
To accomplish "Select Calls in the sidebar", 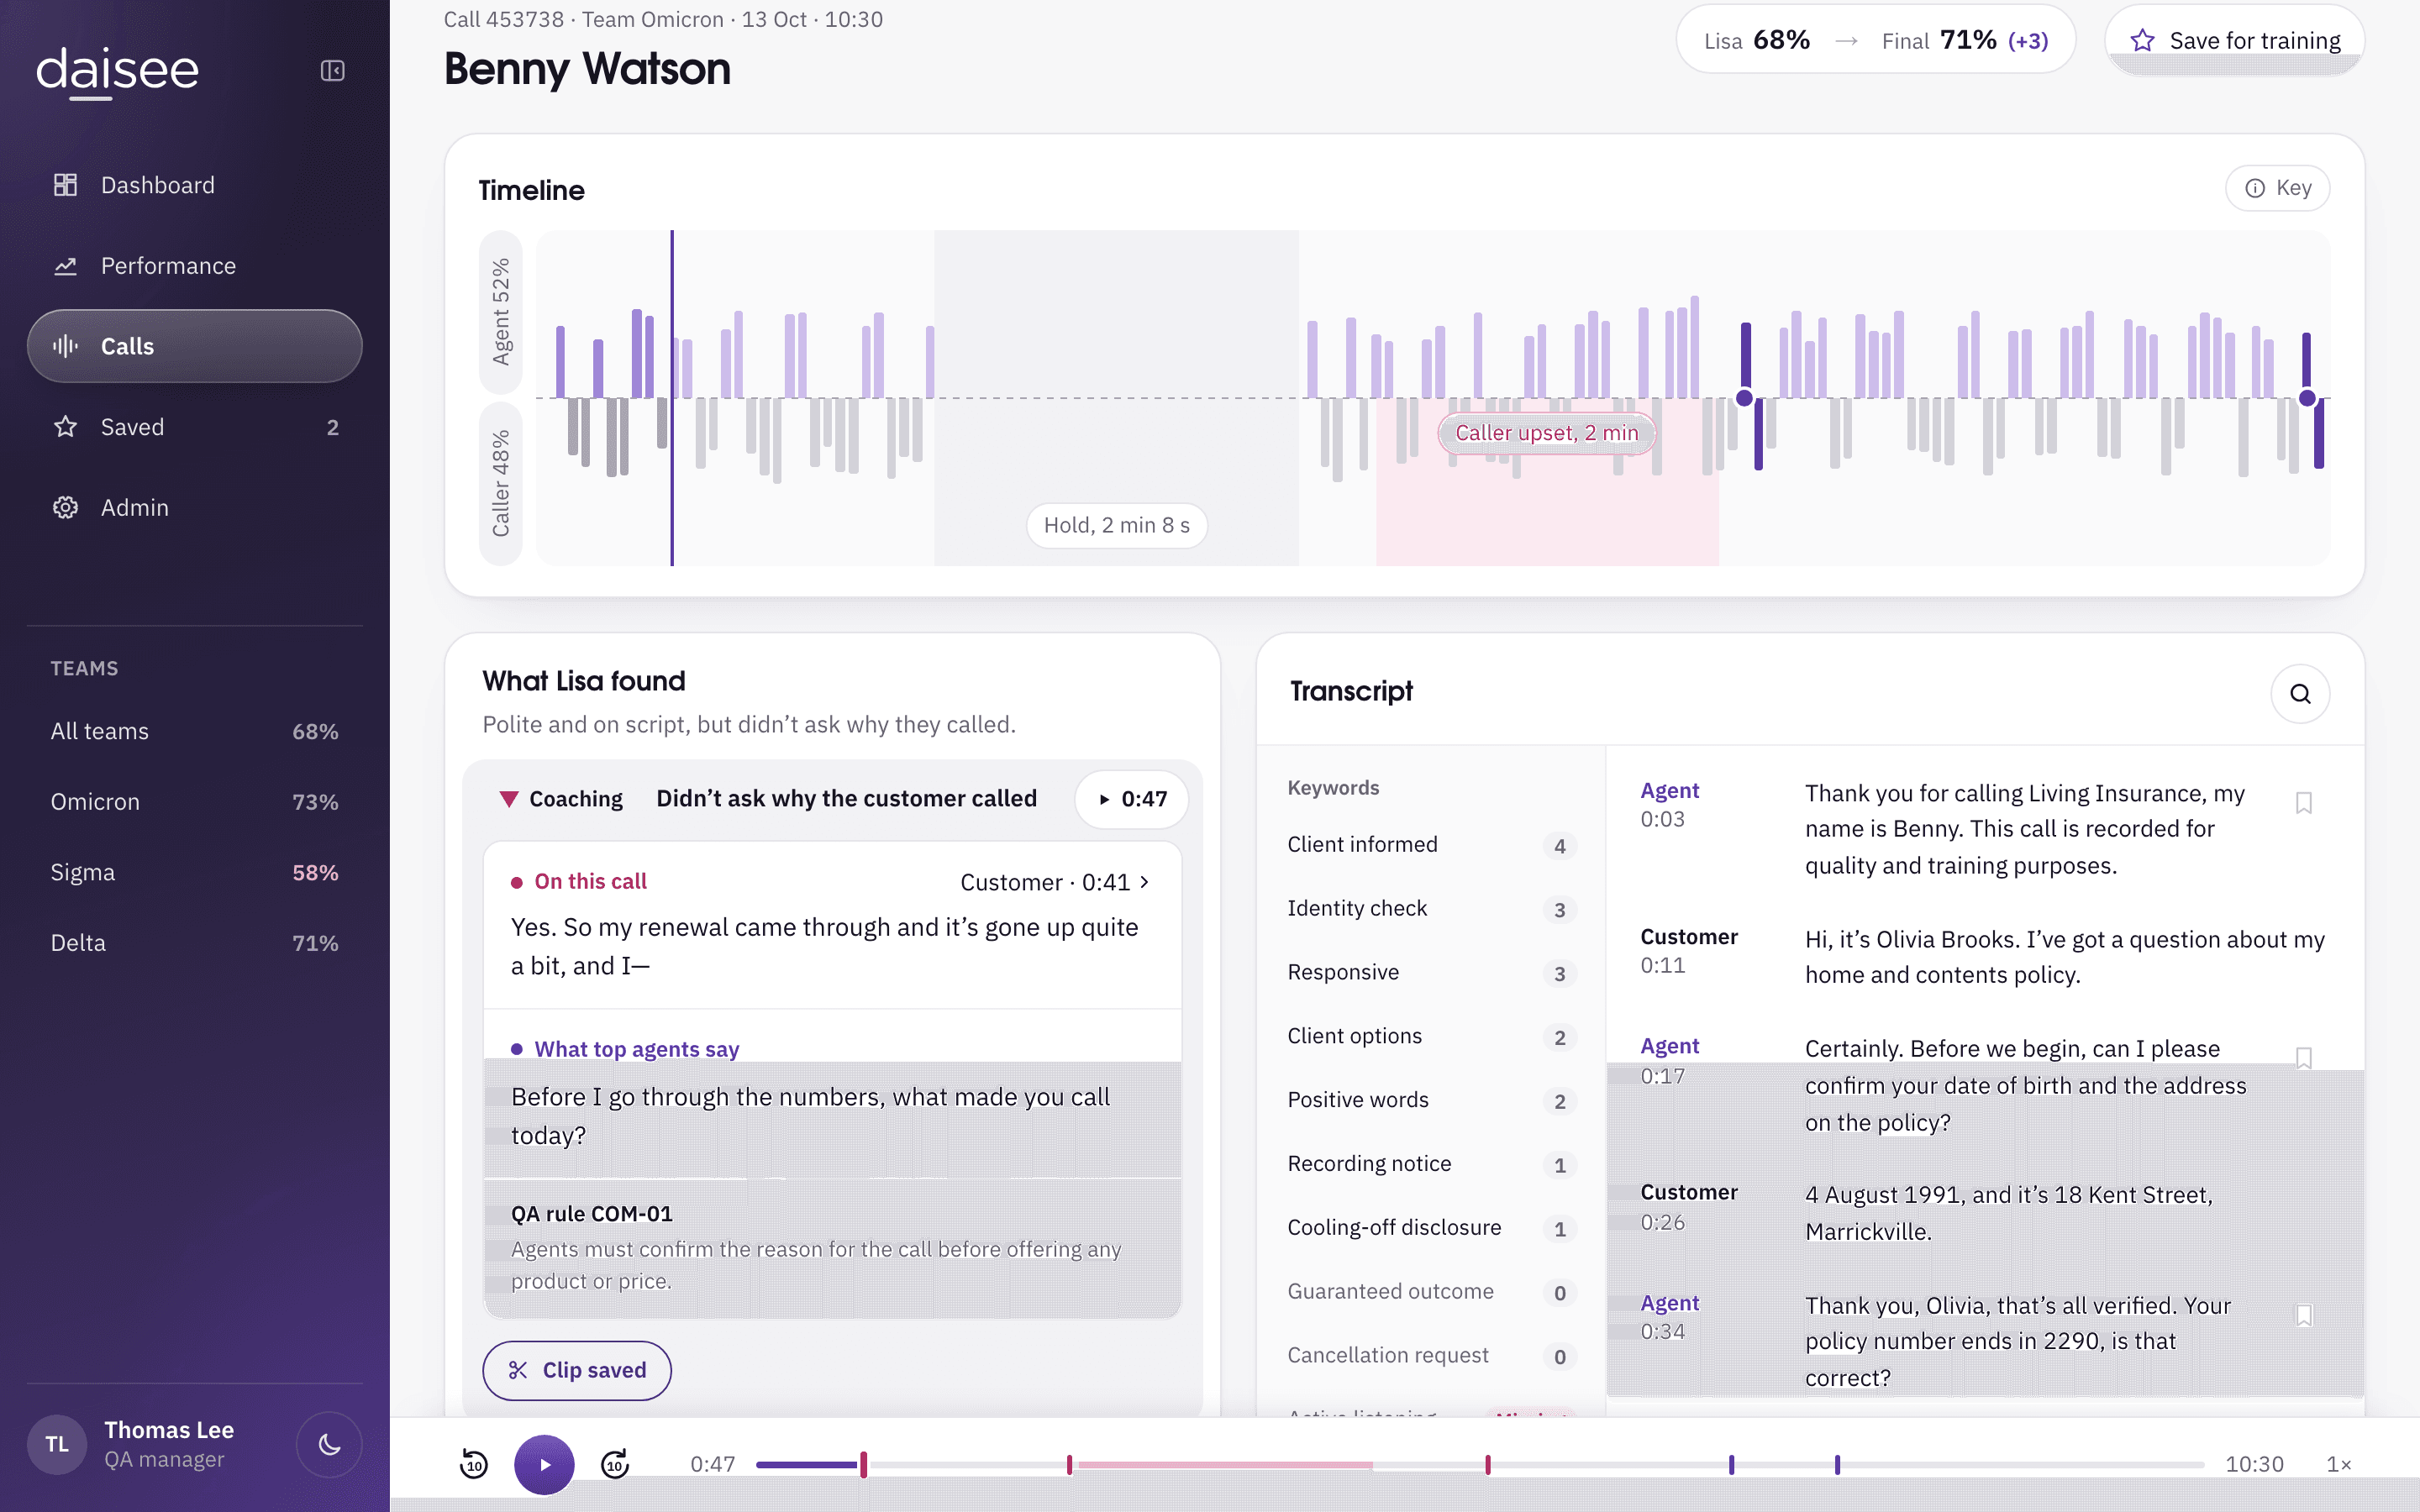I will coord(194,346).
